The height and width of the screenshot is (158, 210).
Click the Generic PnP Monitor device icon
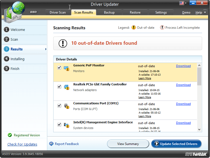(x=67, y=68)
